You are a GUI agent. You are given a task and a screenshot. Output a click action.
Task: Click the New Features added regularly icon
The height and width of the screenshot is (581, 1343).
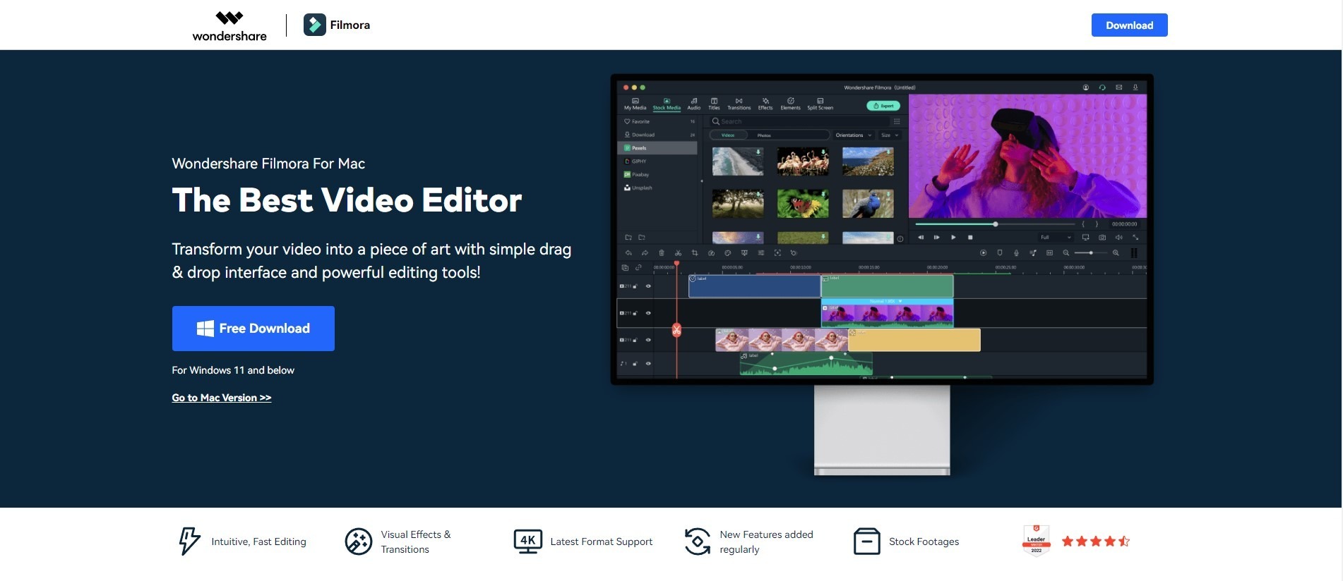pos(698,542)
